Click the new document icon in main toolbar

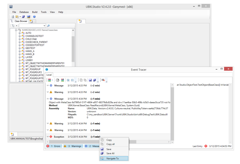pyautogui.click(x=13, y=17)
